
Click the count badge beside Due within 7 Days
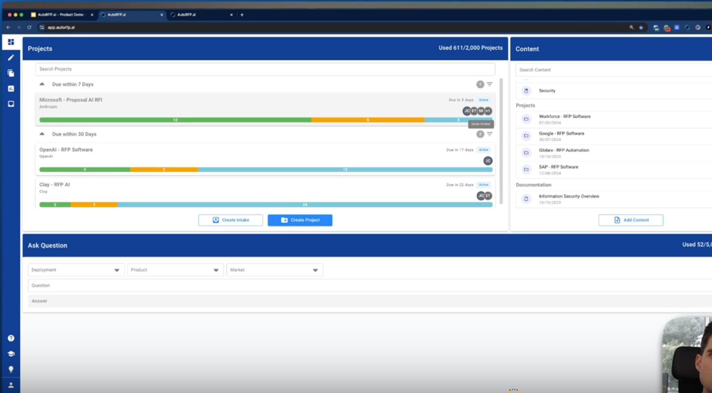pos(480,84)
